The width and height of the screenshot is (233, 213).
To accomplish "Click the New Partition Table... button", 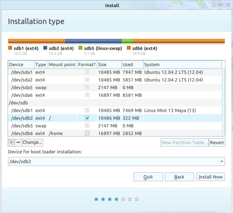I will click(x=185, y=142).
